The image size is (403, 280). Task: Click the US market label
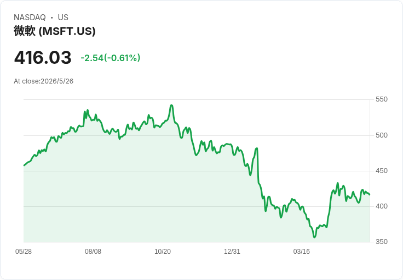point(63,17)
